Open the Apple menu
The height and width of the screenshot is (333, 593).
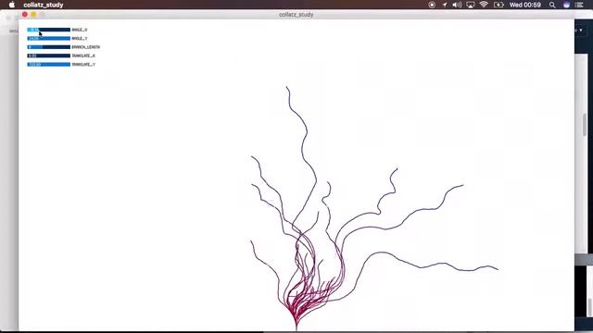[x=12, y=5]
